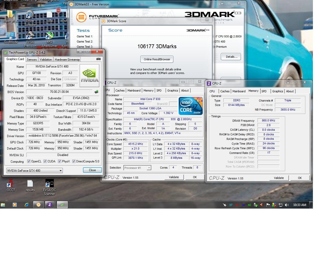The height and width of the screenshot is (264, 331).
Task: Click the save BIOS icon beside BIOS Version
Action: tap(96, 92)
